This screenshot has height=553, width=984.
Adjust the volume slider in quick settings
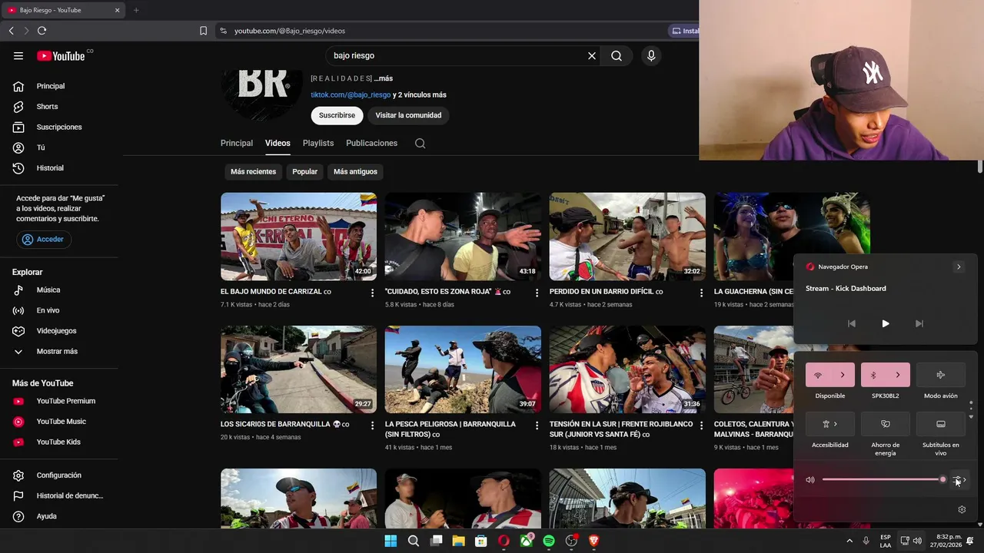[884, 479]
